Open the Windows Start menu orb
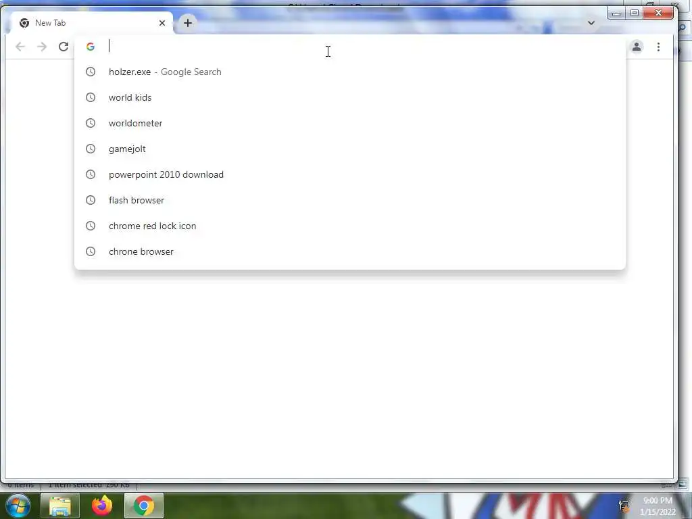 (x=18, y=505)
